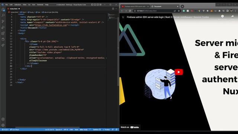Image resolution: width=238 pixels, height=134 pixels.
Task: Open the View menu
Action: pos(25,4)
